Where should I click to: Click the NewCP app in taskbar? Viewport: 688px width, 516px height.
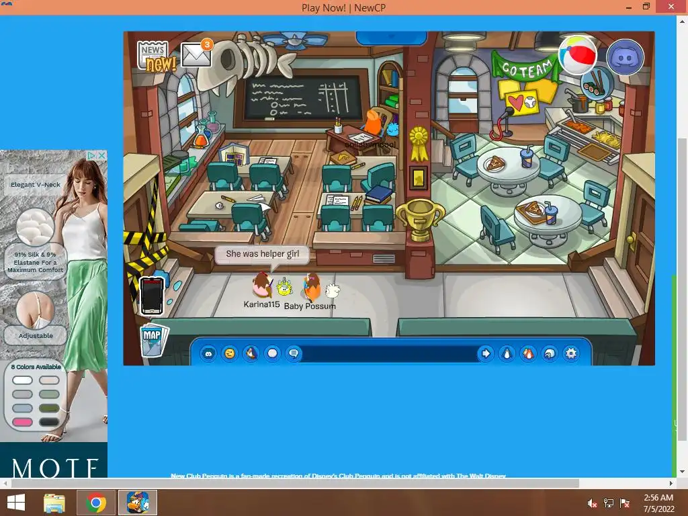tap(138, 503)
